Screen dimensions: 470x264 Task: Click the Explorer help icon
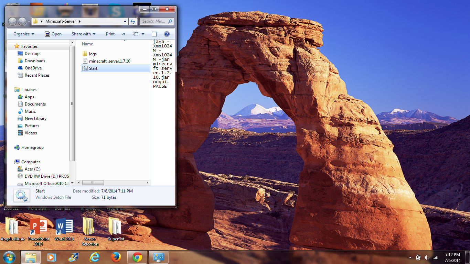click(167, 34)
